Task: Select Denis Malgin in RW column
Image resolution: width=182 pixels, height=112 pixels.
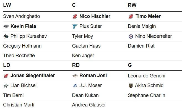Action: pyautogui.click(x=142, y=26)
